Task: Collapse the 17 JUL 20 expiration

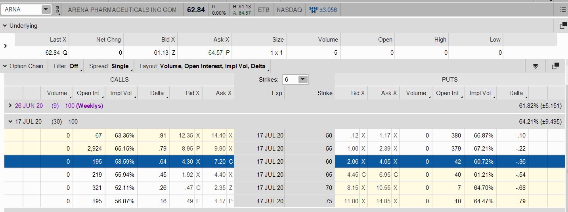Action: pyautogui.click(x=10, y=121)
